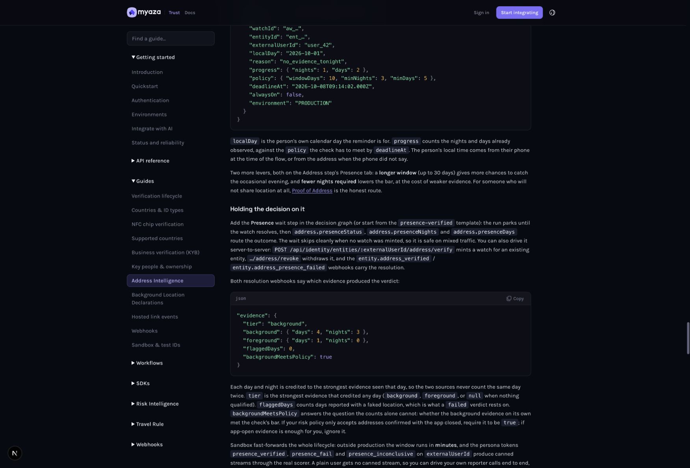Toggle the theme switcher icon
Viewport: 690px width, 468px height.
click(x=552, y=13)
